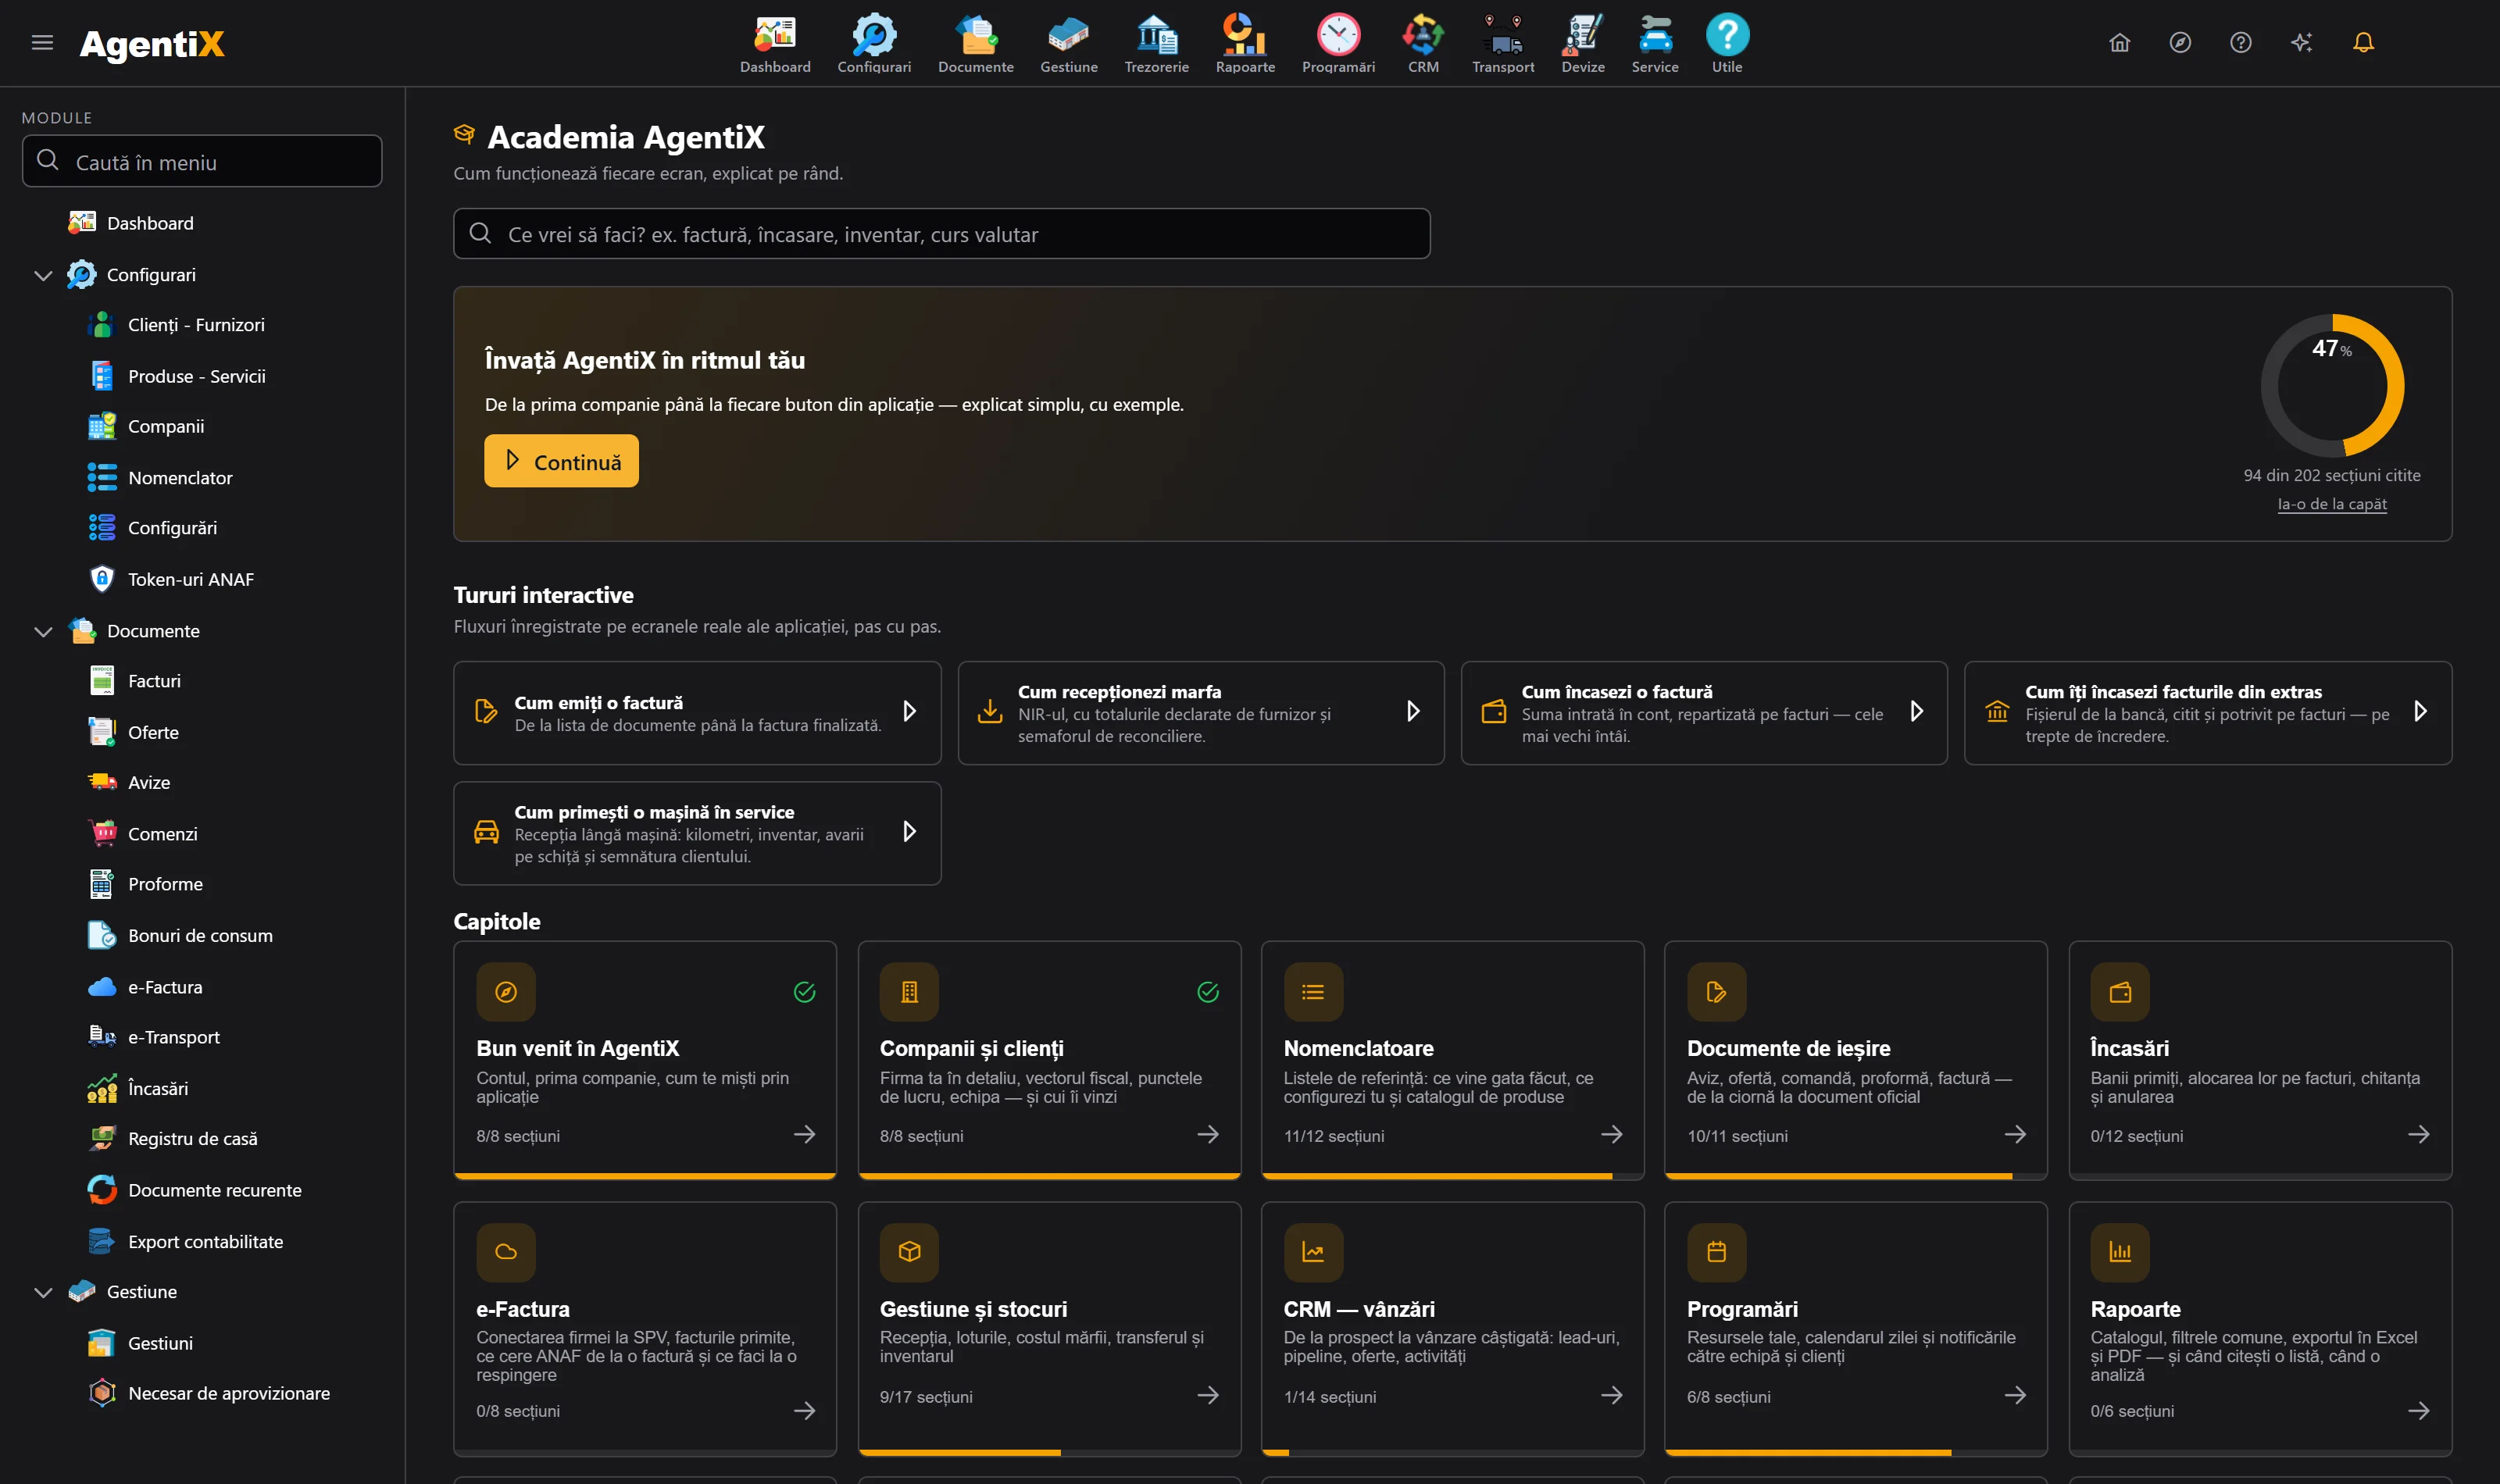The image size is (2500, 1484).
Task: Start the 'Cum recepționezi marfa' tour
Action: [1201, 713]
